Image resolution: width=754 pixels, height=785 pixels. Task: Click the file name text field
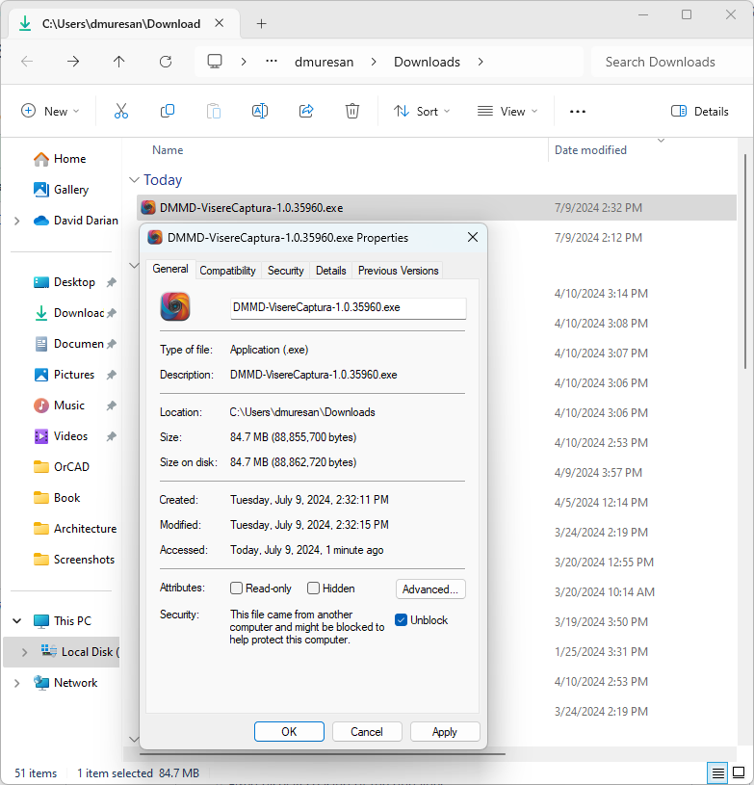pos(348,307)
